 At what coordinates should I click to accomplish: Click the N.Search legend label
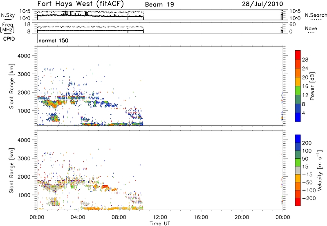pyautogui.click(x=316, y=15)
